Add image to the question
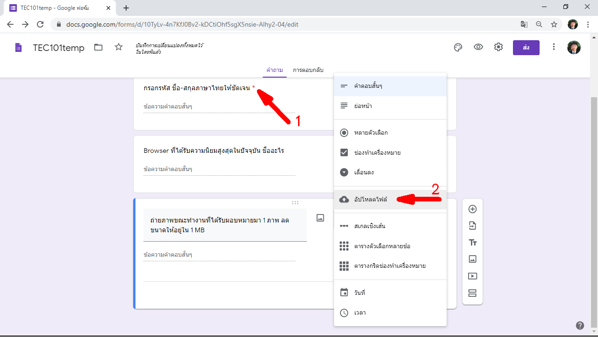The height and width of the screenshot is (337, 598). click(x=320, y=218)
